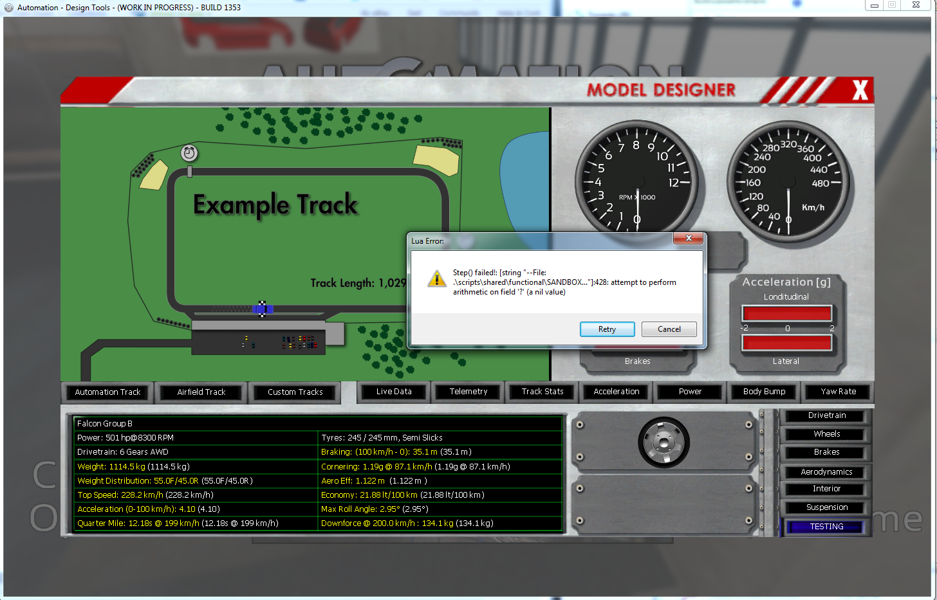This screenshot has height=600, width=937.
Task: Open Custom Tracks
Action: 295,392
